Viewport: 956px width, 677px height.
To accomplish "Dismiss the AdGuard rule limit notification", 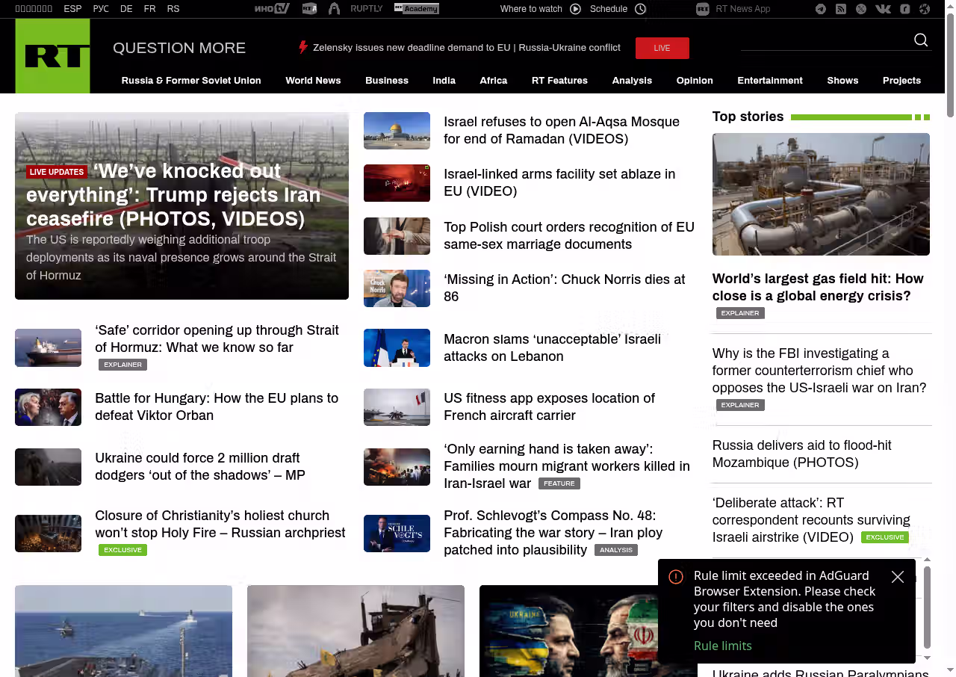I will [x=898, y=577].
